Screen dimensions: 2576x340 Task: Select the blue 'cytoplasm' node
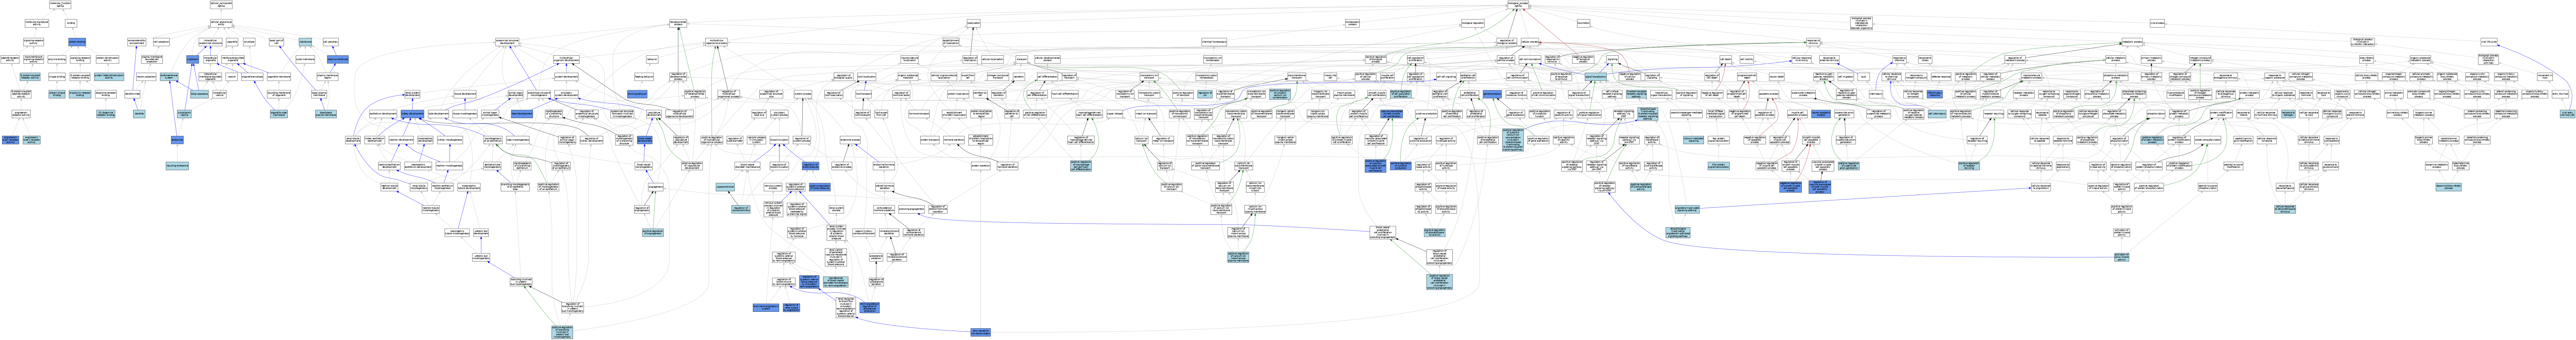point(193,59)
